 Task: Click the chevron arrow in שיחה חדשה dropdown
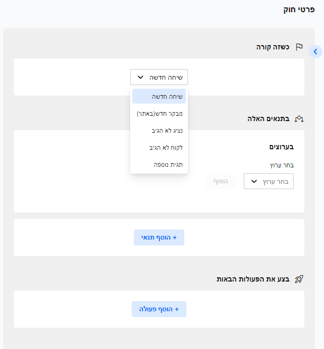tap(140, 78)
